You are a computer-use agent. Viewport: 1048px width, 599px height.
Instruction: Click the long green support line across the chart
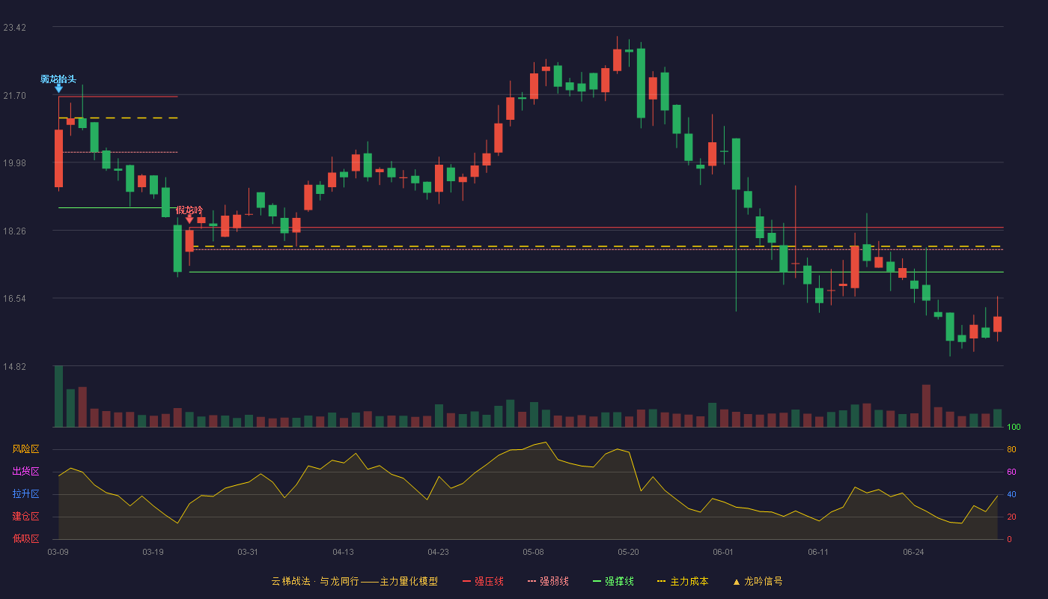(x=596, y=272)
